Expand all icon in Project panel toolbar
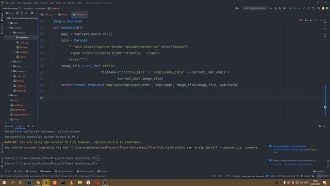This screenshot has width=330, height=186. click(x=22, y=13)
